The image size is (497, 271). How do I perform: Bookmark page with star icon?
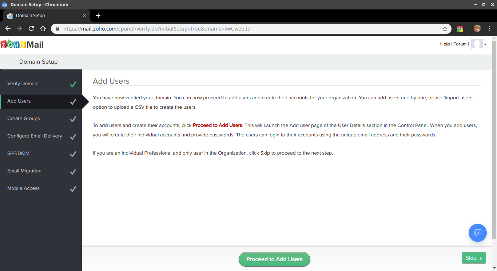click(445, 29)
